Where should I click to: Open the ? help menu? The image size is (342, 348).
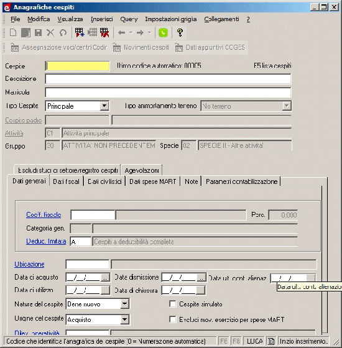(x=248, y=19)
